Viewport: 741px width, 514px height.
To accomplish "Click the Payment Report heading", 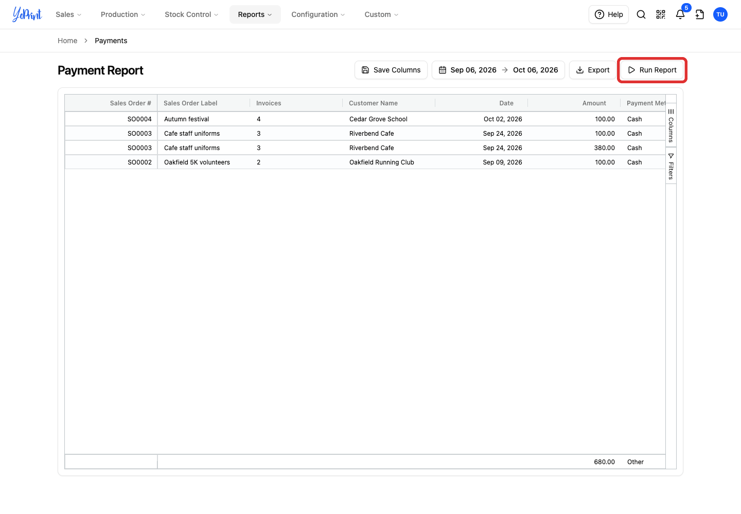I will (x=100, y=70).
